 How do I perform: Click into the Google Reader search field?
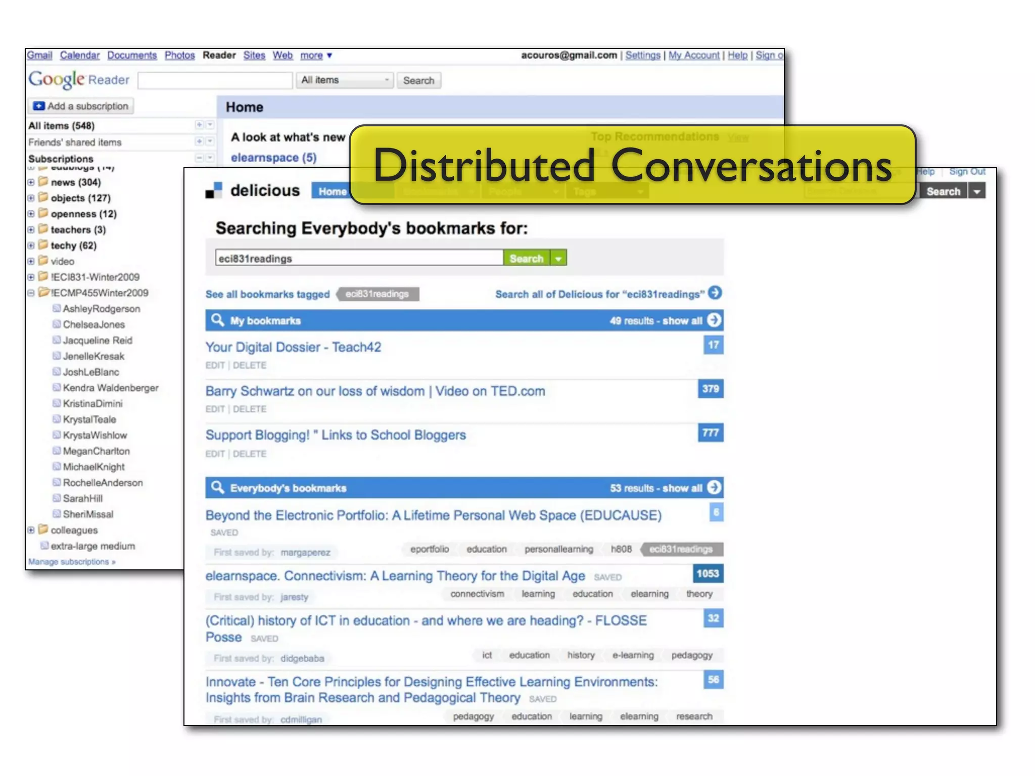tap(215, 80)
